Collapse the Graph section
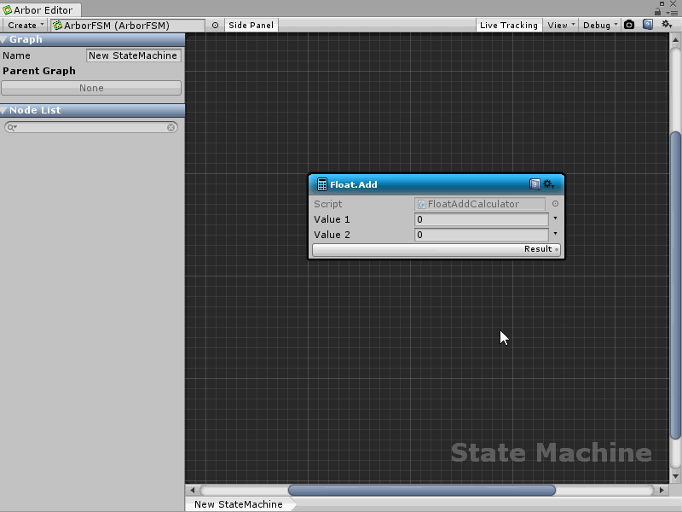 point(4,40)
